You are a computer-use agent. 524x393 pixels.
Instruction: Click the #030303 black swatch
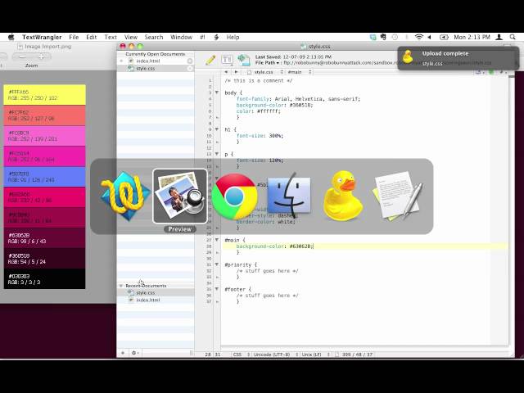pyautogui.click(x=44, y=279)
